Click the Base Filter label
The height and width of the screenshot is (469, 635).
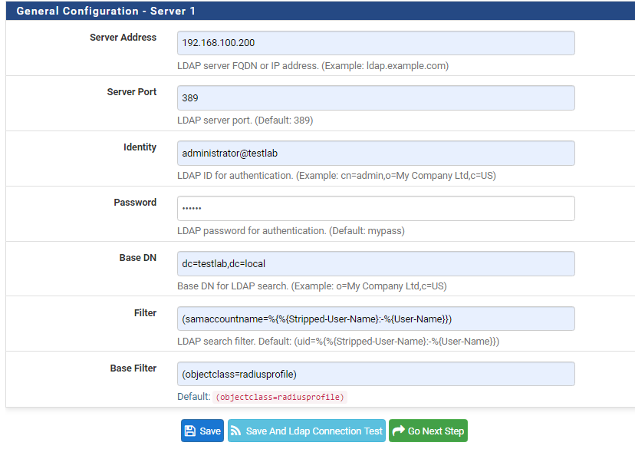pyautogui.click(x=133, y=368)
